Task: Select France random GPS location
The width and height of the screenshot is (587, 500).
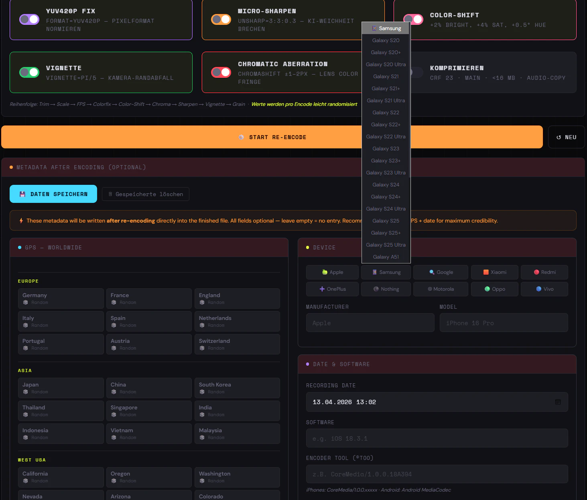Action: click(149, 299)
